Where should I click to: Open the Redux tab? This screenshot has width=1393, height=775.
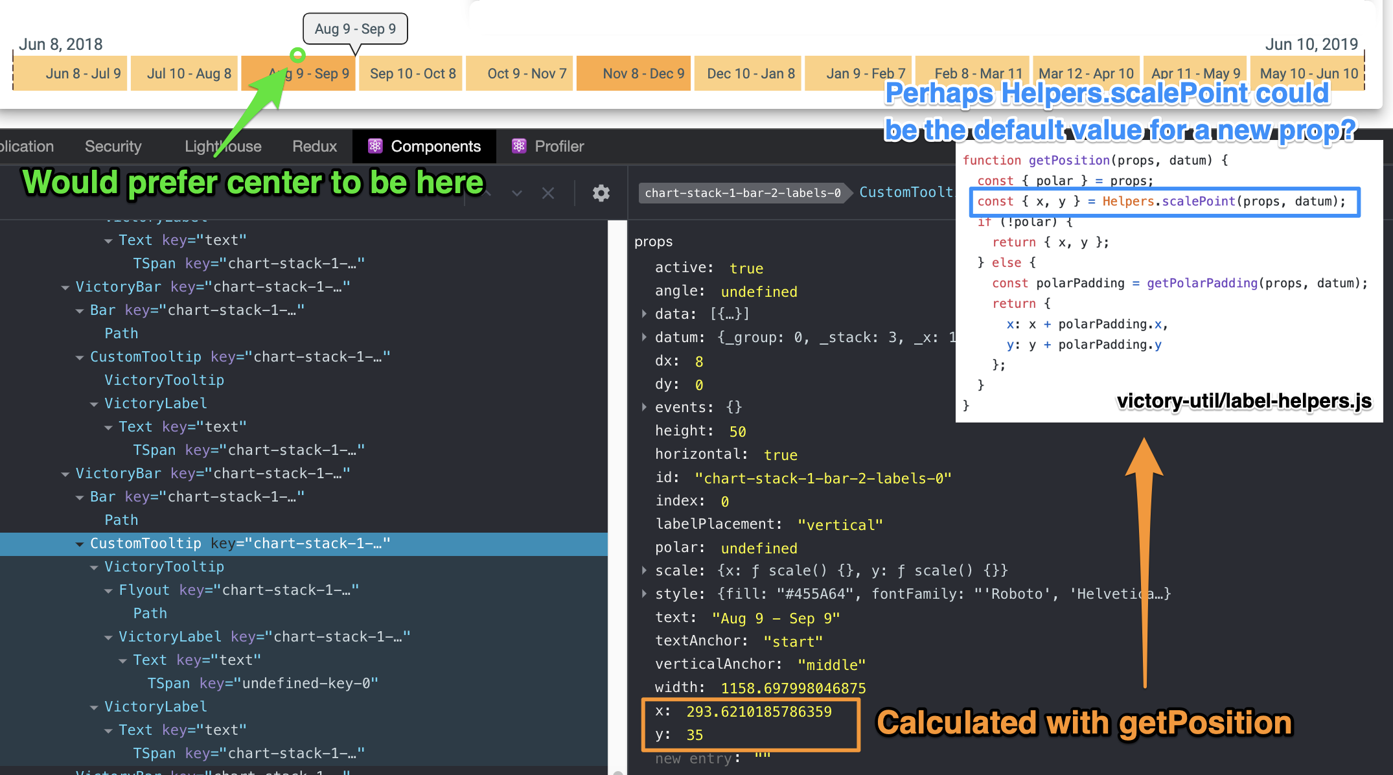point(314,146)
